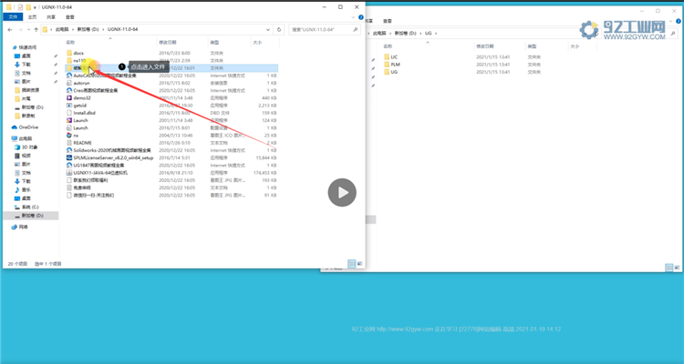Open the 查看 (View) tab in front window
Image resolution: width=684 pixels, height=364 pixels.
click(70, 17)
